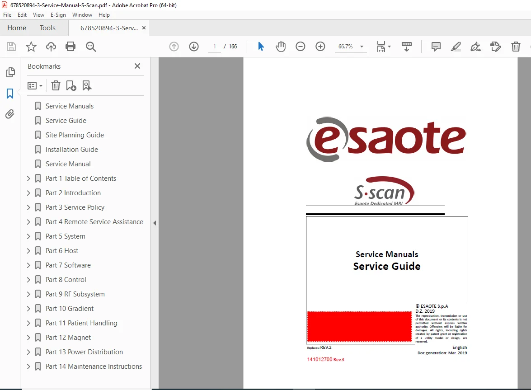Select Part 8 Control bookmark
The height and width of the screenshot is (390, 531).
(x=66, y=280)
